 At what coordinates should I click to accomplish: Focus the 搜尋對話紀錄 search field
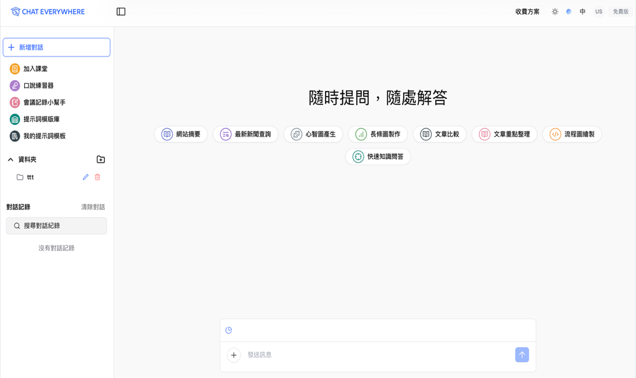[57, 226]
